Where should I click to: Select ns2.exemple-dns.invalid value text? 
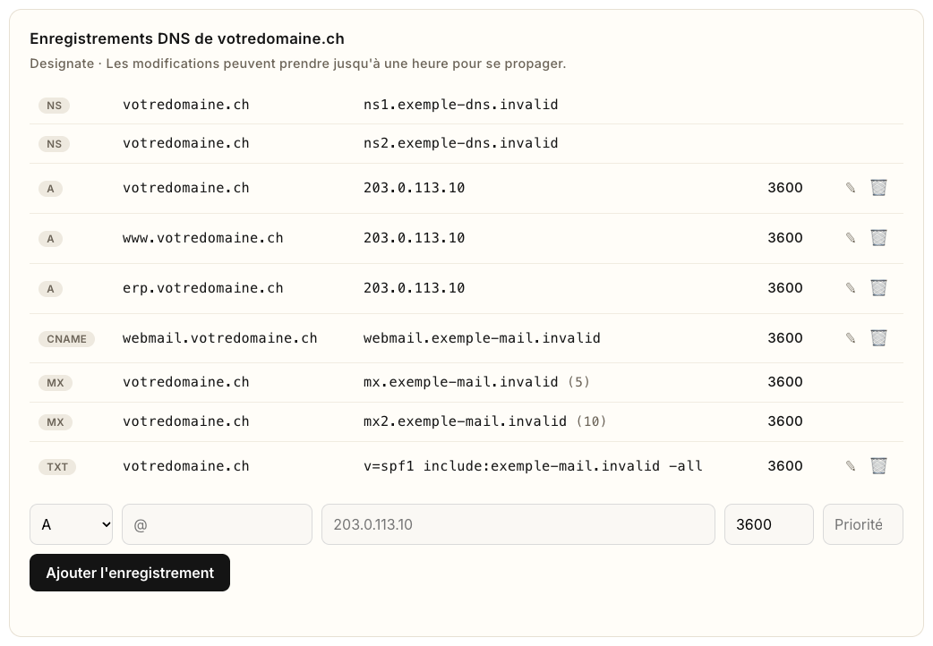(460, 143)
